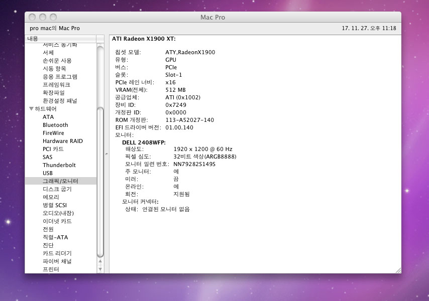Screen dimensions: 429x301
Task: Select 메모리 in the sidebar
Action: 51,197
